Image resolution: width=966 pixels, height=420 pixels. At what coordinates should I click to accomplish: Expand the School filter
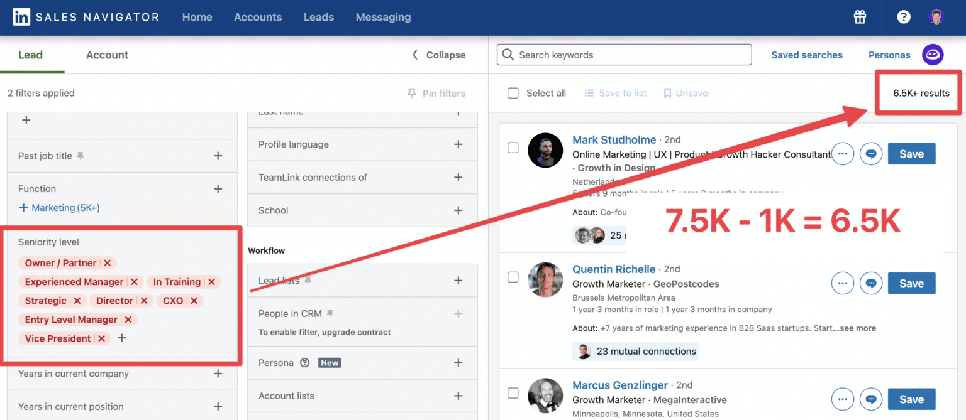pyautogui.click(x=458, y=210)
